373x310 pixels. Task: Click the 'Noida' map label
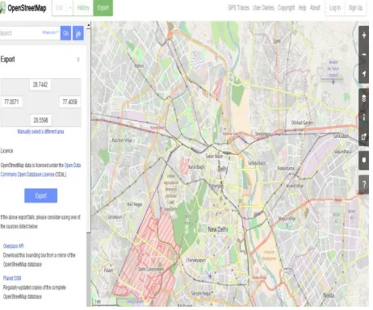[x=329, y=295]
